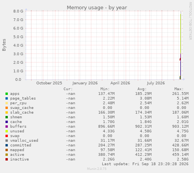The height and width of the screenshot is (173, 194).
Task: Click the dark blue cache swatch
Action: tap(7, 122)
